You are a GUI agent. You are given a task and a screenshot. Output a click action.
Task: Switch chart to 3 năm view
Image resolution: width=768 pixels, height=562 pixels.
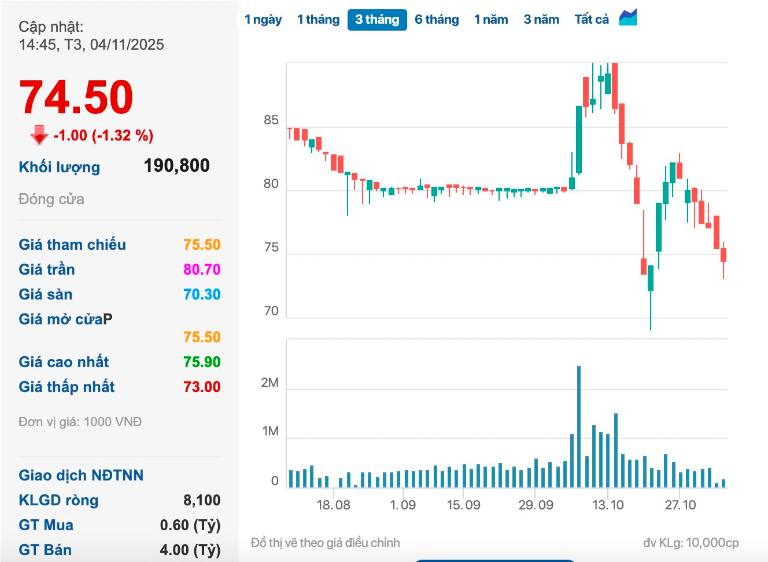[x=541, y=20]
